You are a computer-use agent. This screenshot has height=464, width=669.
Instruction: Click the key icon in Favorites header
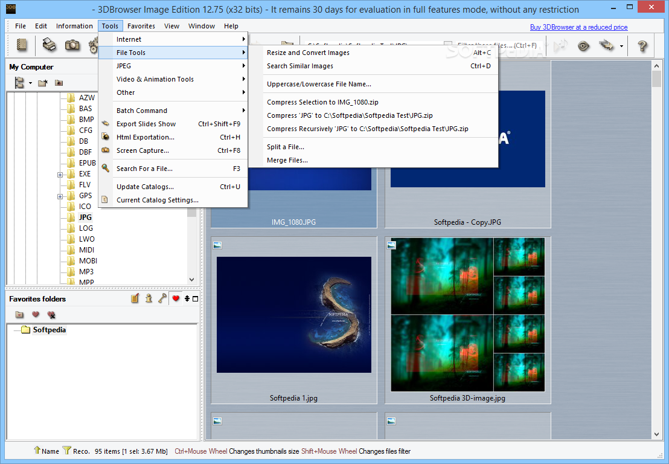[x=162, y=298]
